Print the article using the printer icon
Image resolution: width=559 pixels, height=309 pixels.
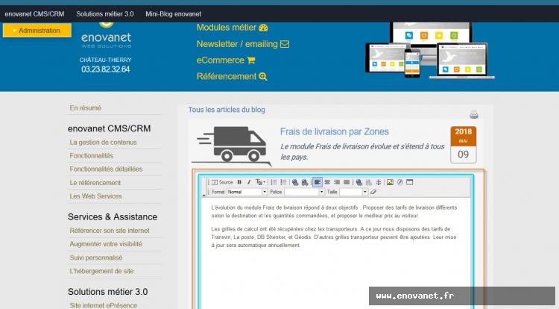click(474, 114)
